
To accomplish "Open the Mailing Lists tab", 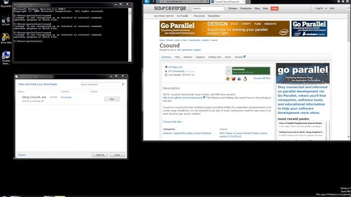I will pos(214,57).
